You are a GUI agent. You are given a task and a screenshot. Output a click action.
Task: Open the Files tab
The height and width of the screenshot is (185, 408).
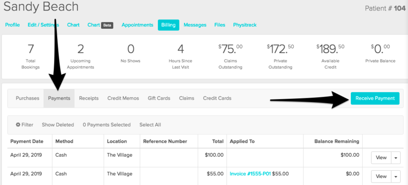(220, 25)
